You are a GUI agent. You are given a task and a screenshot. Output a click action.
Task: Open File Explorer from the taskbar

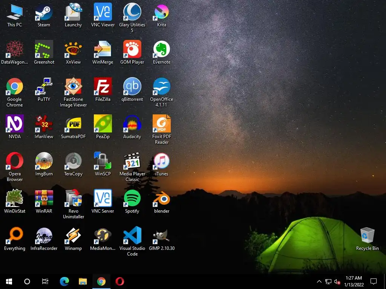click(x=83, y=281)
